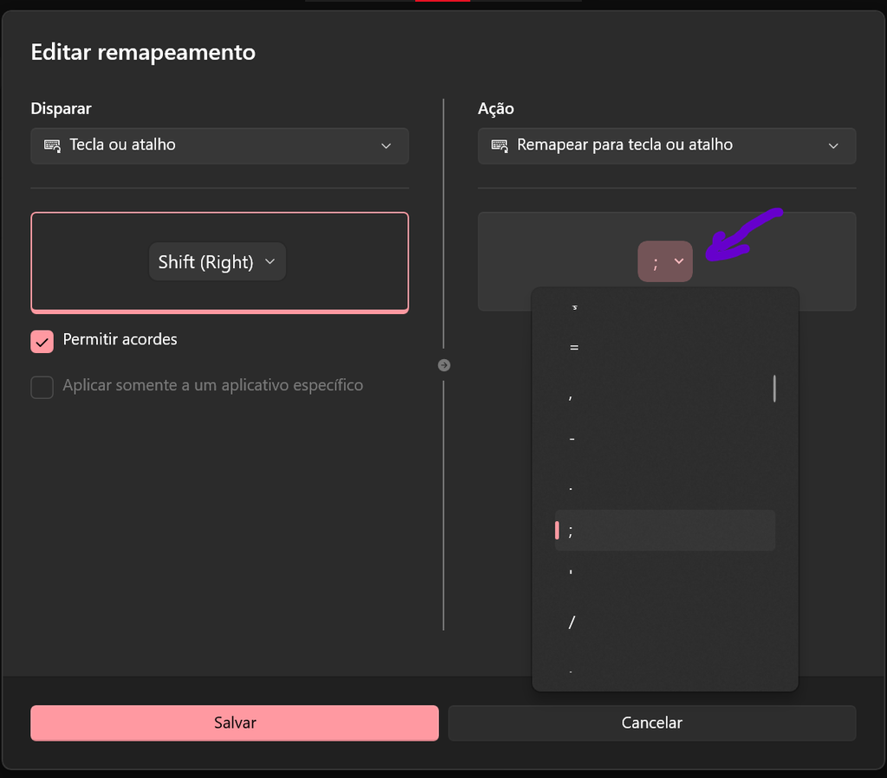Click the key list scrollbar thumb
This screenshot has height=778, width=887.
(x=774, y=389)
